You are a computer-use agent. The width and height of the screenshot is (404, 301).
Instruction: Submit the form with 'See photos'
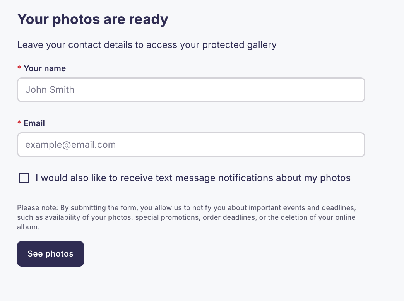pos(50,254)
